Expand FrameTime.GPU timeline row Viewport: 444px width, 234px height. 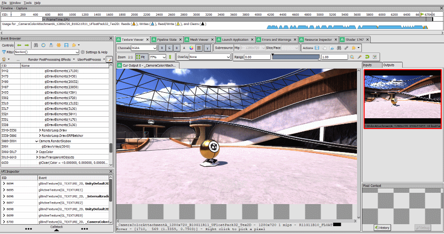[x=44, y=20]
